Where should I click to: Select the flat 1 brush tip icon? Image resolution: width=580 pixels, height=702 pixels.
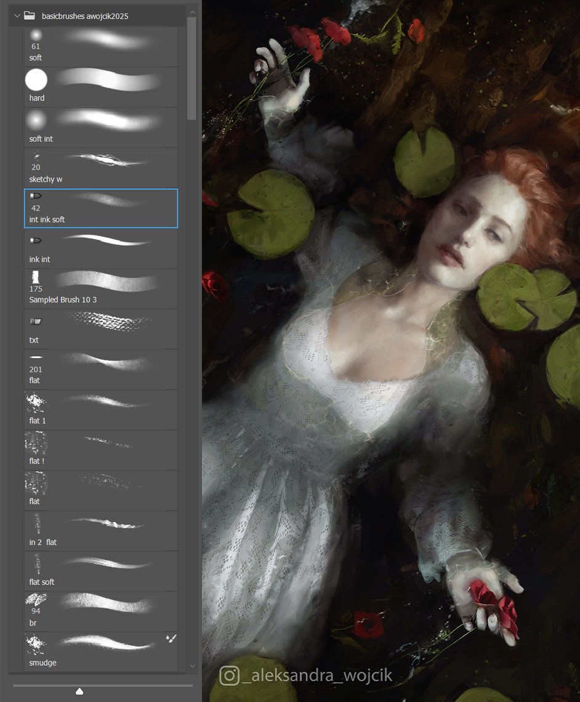[x=36, y=402]
